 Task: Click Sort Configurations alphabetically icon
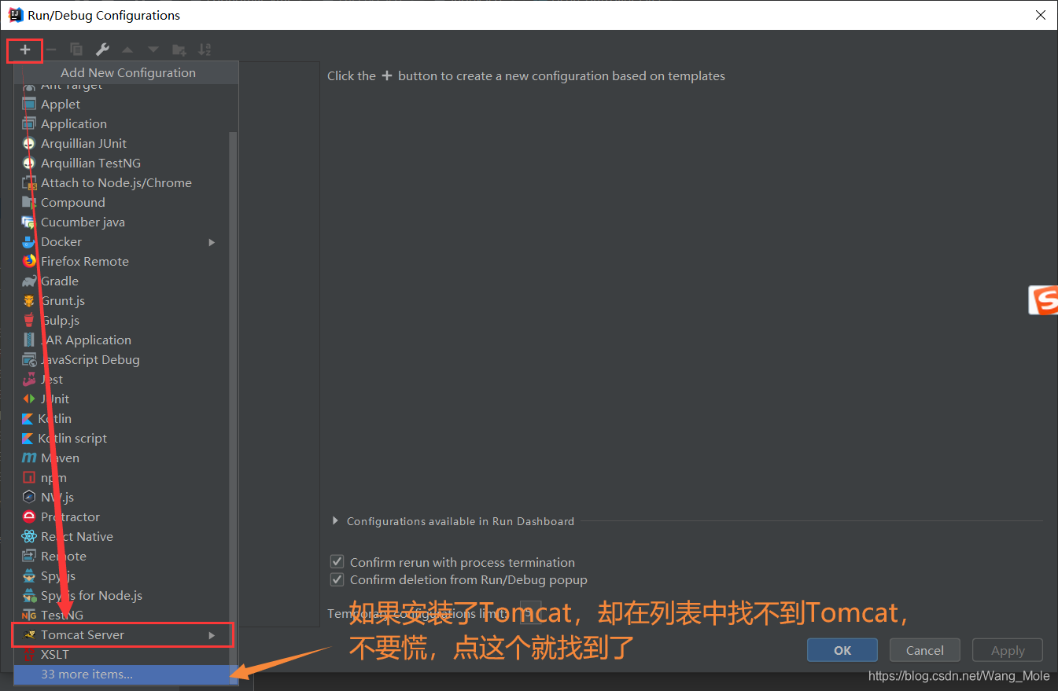[205, 50]
